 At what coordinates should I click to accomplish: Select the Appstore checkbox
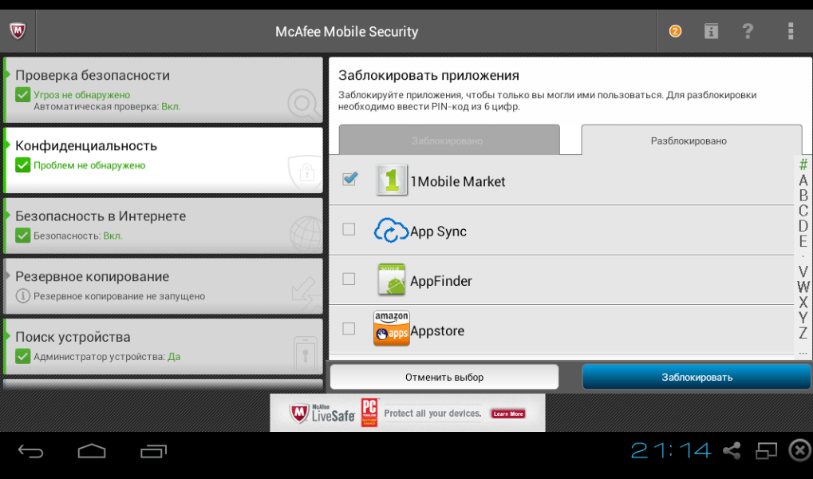point(349,329)
